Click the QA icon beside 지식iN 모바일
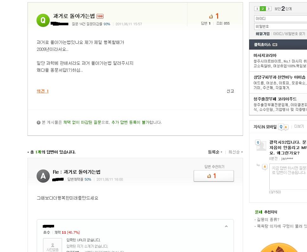This screenshot has height=252, width=307. pos(283,127)
